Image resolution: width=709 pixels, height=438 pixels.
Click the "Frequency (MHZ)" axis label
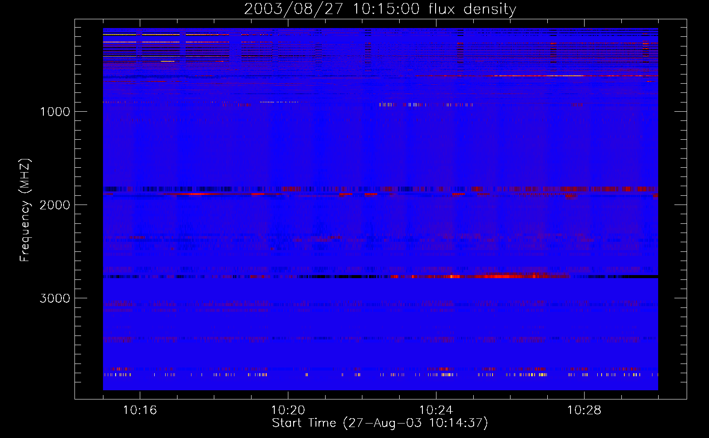click(x=25, y=210)
